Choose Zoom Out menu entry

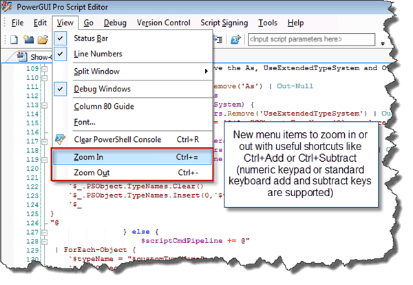click(91, 172)
